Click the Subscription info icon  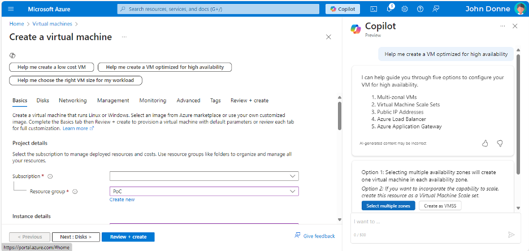pyautogui.click(x=50, y=176)
